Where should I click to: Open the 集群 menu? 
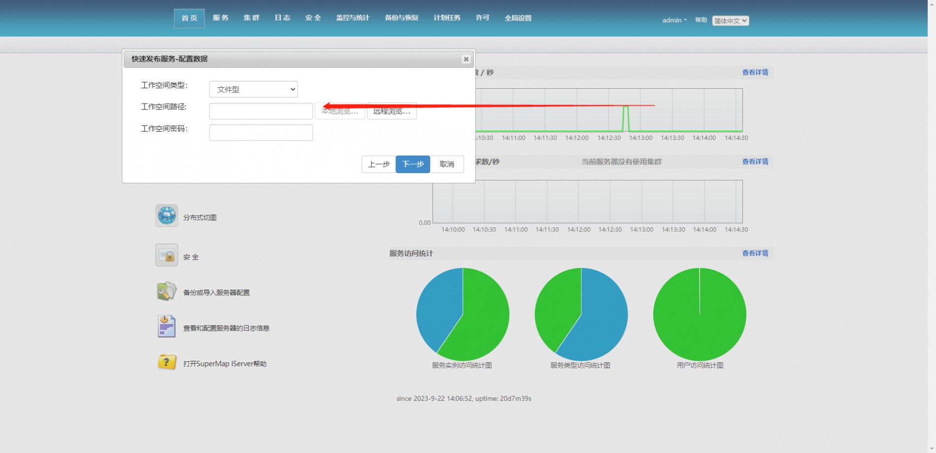tap(251, 18)
